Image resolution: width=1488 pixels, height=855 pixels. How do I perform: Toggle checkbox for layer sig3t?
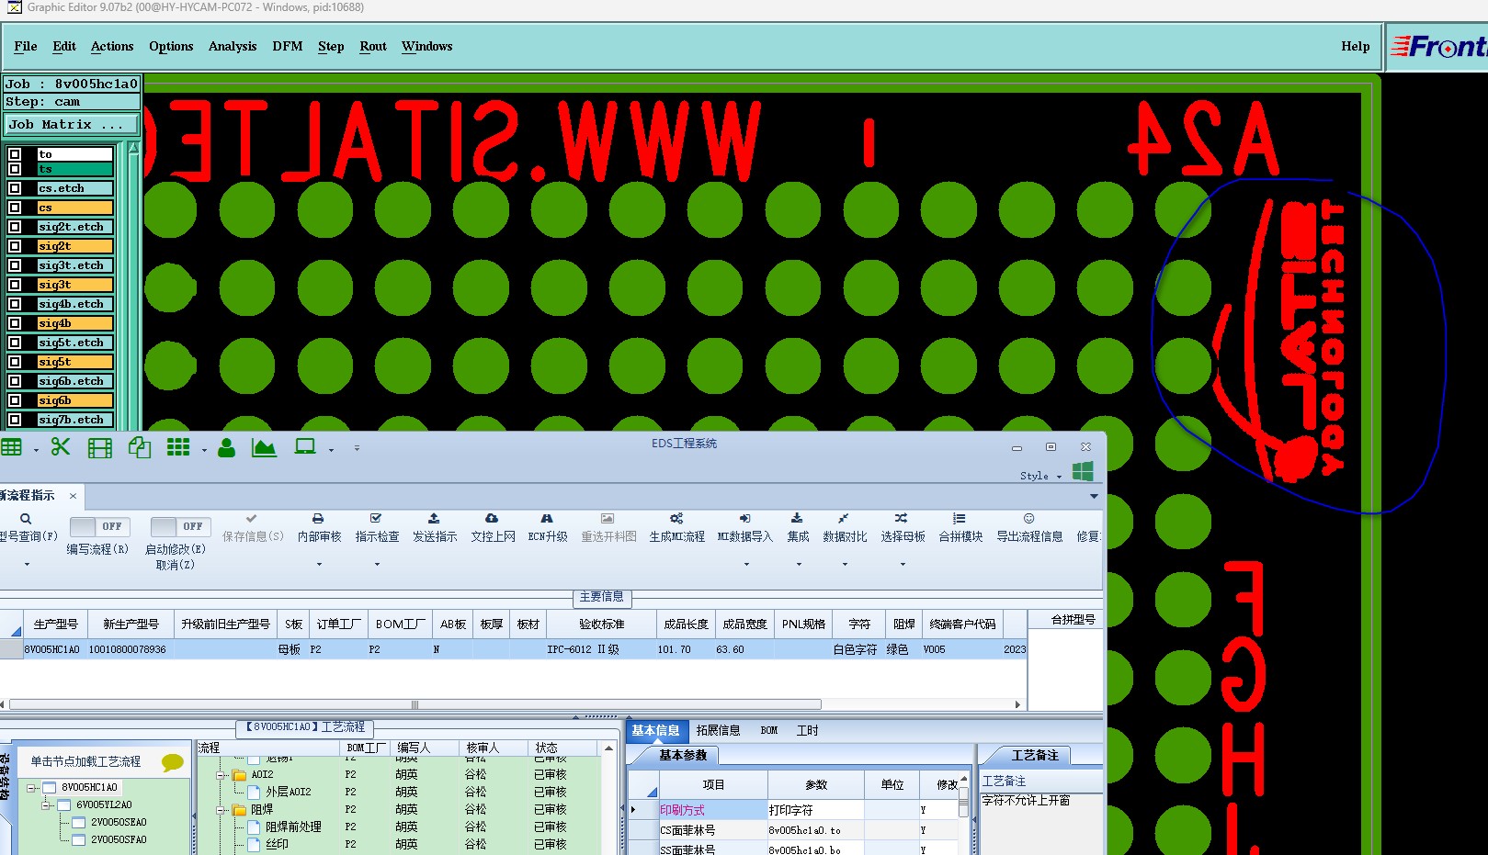(15, 285)
